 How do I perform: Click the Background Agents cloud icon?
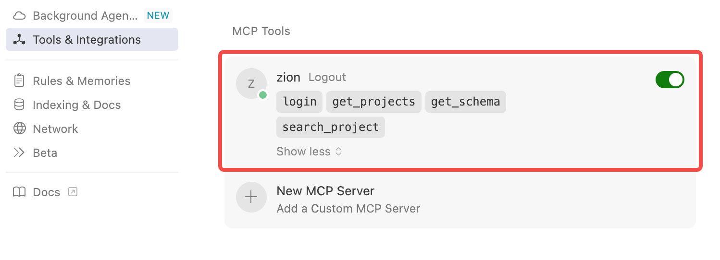tap(19, 16)
